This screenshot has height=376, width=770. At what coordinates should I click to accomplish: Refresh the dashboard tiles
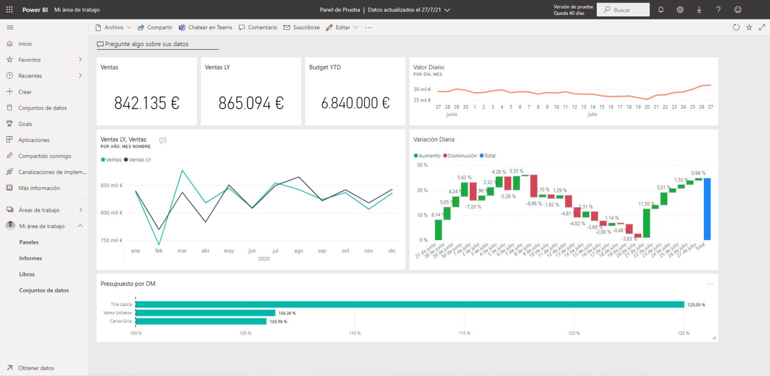[x=736, y=28]
